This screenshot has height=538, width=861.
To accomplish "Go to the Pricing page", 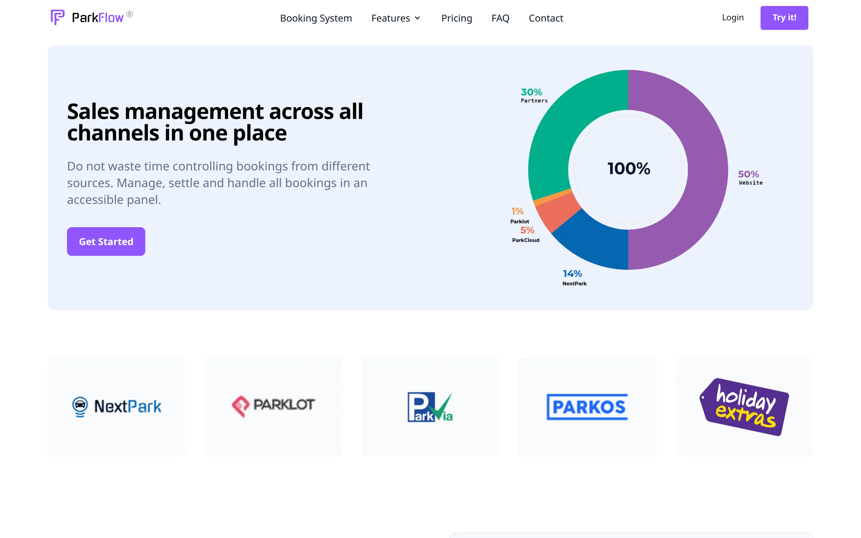I will click(x=457, y=18).
